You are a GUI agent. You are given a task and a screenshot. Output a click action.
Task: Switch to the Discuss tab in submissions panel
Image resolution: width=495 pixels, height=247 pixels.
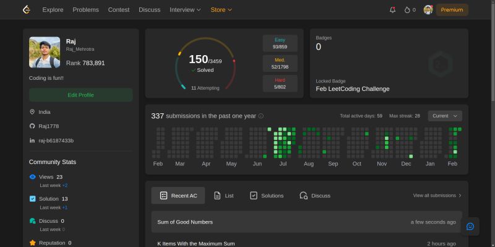tap(315, 196)
